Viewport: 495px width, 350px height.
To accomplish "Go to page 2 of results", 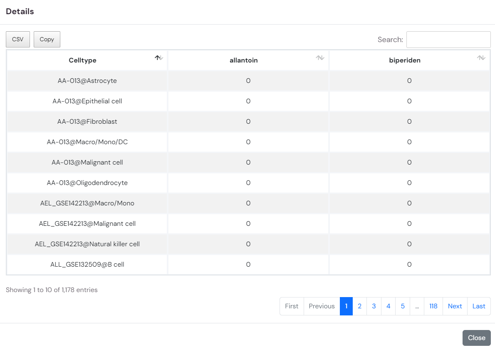I will point(359,306).
